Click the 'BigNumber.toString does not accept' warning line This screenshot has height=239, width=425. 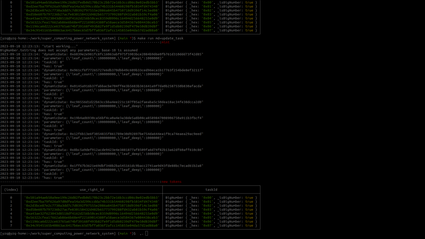tap(69, 50)
